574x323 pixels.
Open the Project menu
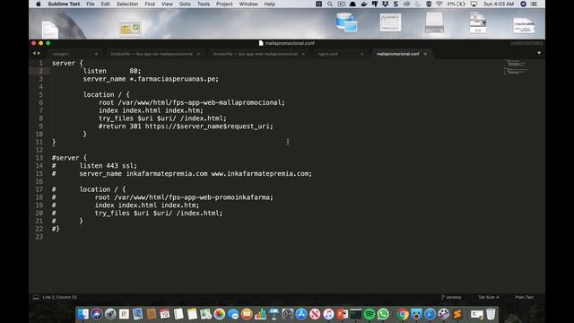pos(224,4)
